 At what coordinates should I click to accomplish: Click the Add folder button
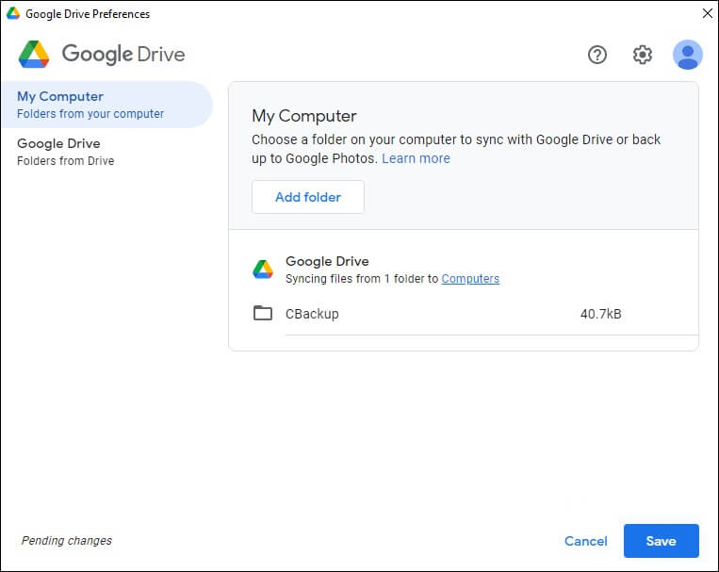coord(308,197)
